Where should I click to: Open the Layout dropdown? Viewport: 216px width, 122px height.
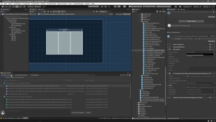click(x=209, y=6)
